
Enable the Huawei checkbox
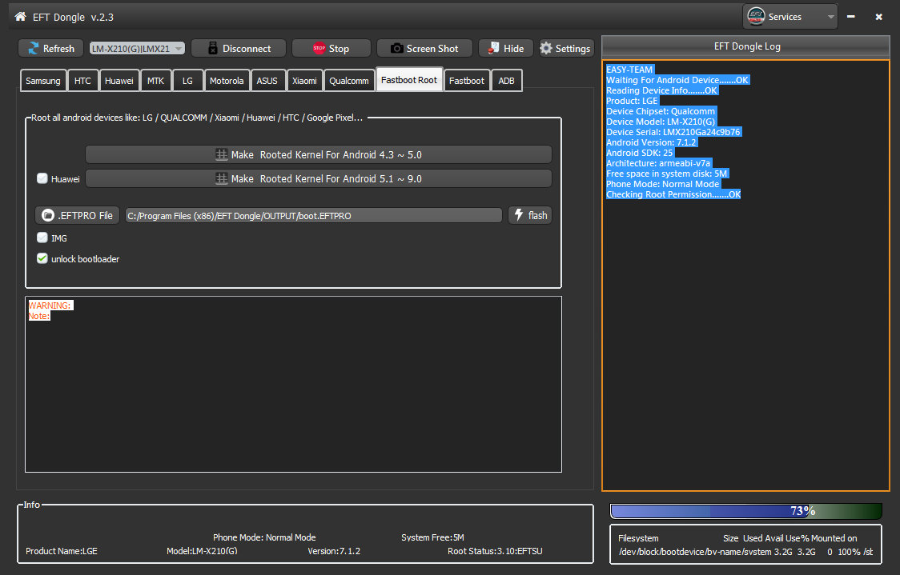click(x=42, y=178)
